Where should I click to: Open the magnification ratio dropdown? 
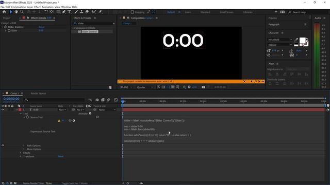click(x=126, y=87)
